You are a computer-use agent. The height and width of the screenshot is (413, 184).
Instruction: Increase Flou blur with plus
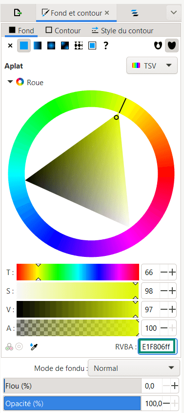click(175, 386)
